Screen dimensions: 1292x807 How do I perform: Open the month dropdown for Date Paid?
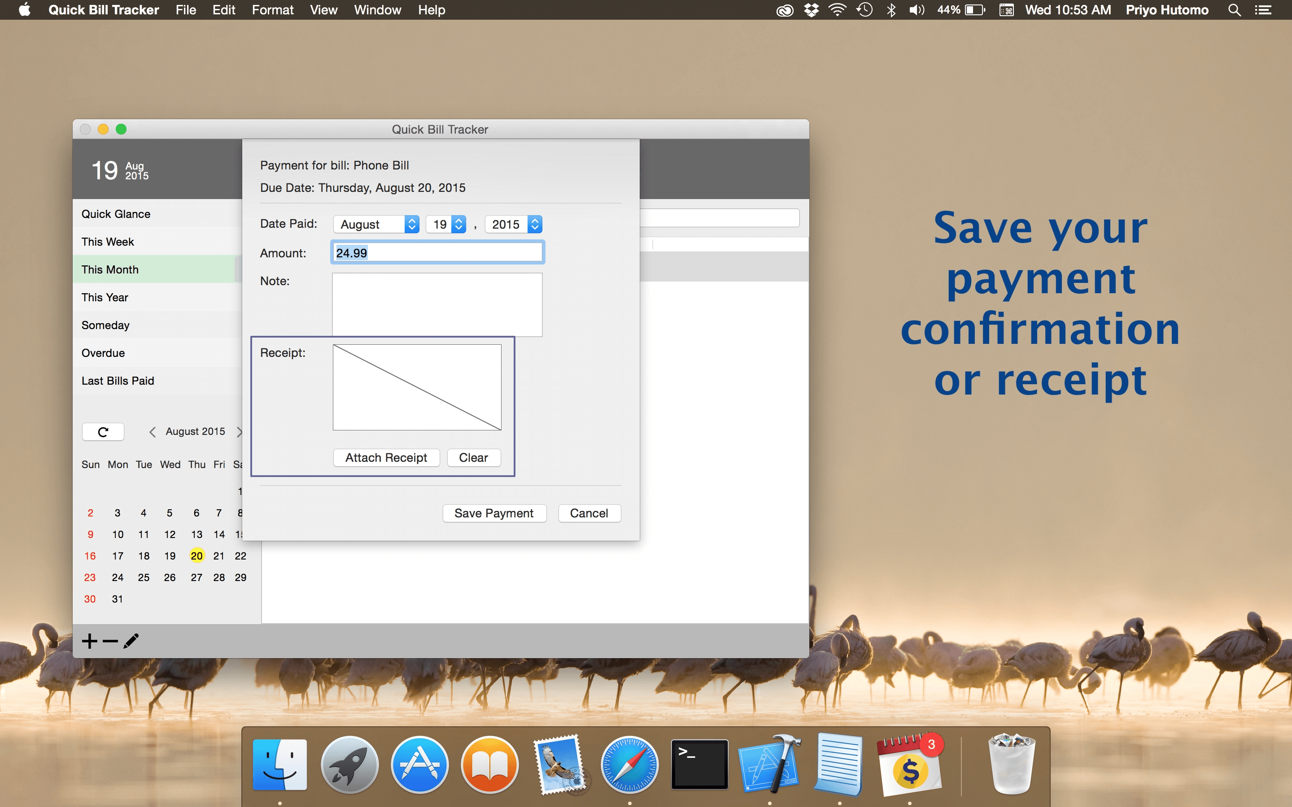point(376,224)
